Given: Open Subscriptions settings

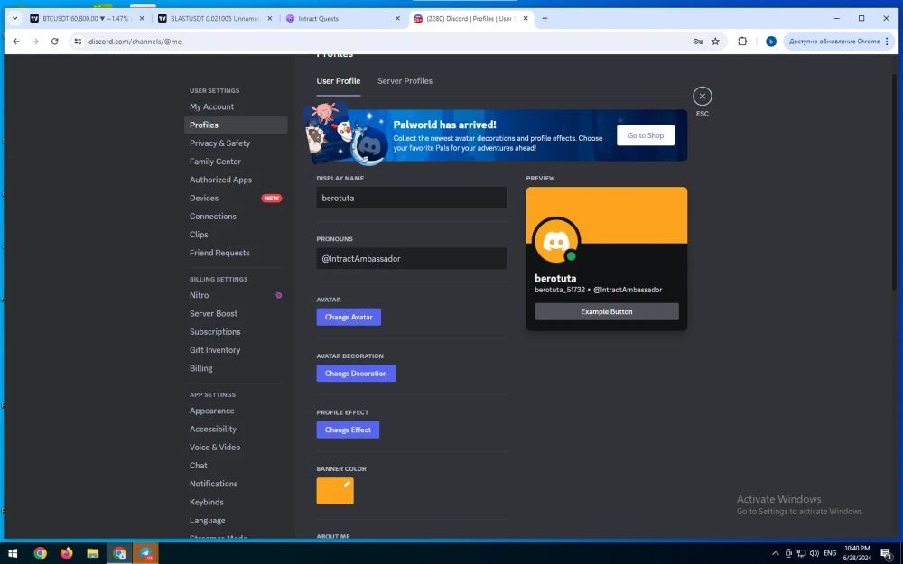Looking at the screenshot, I should coord(236,332).
